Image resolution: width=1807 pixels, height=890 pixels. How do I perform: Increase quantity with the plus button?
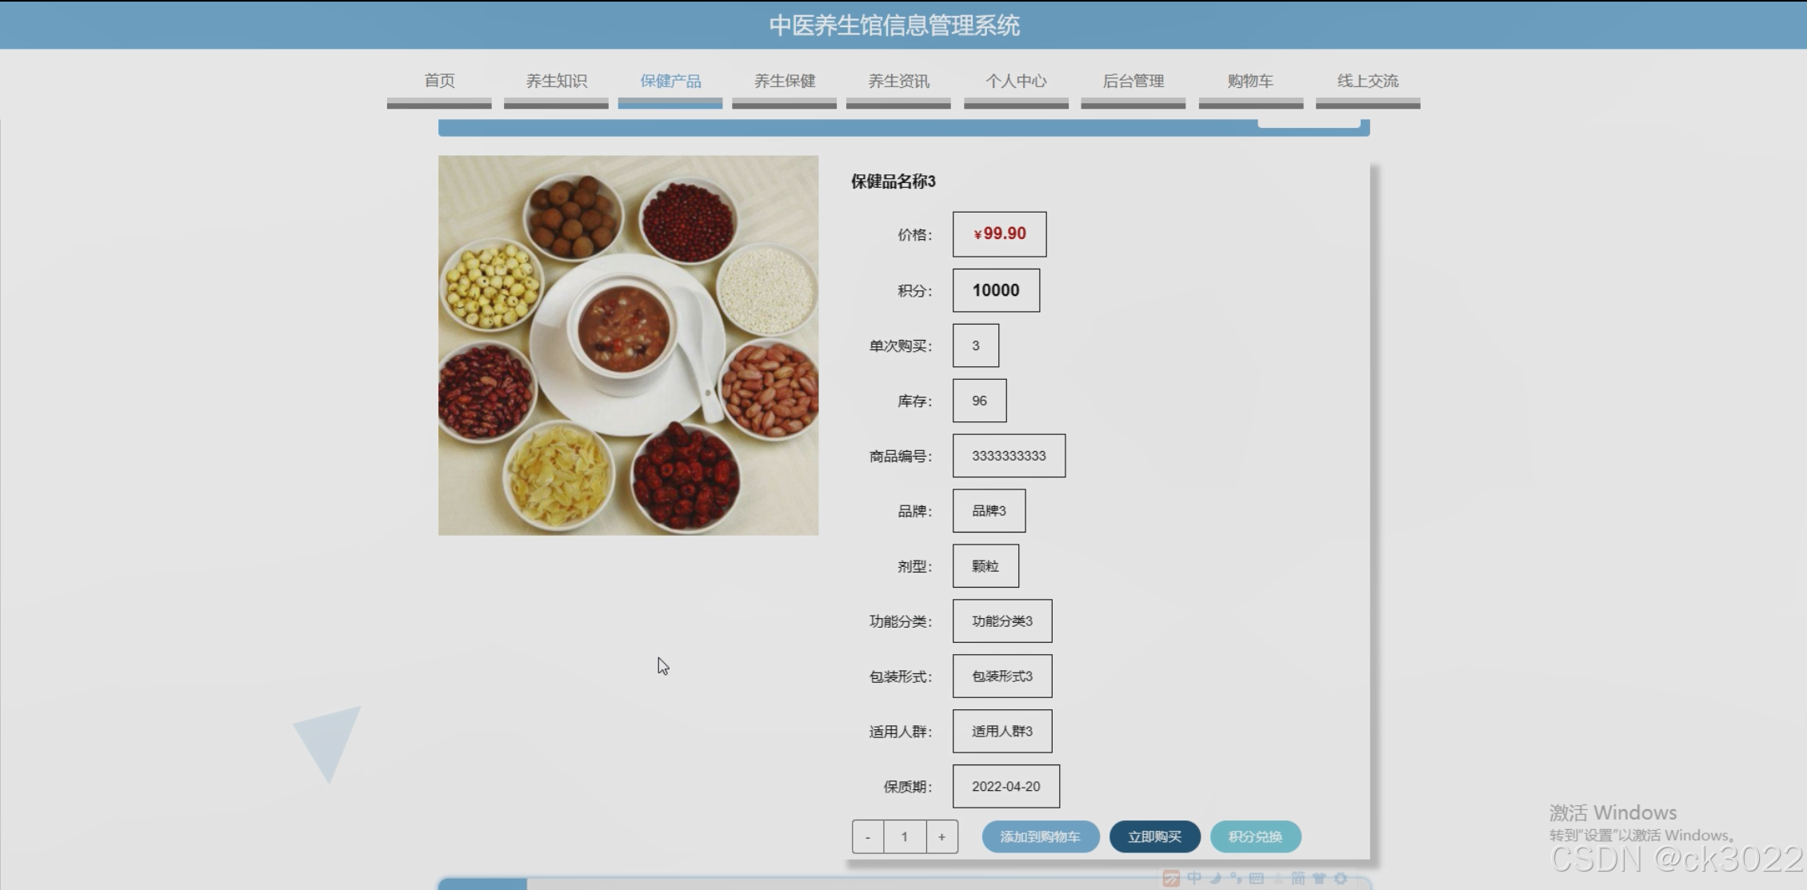tap(941, 836)
